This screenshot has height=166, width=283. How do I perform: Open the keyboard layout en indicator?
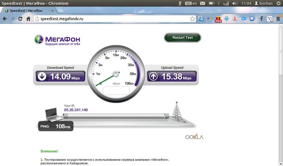tap(191, 4)
